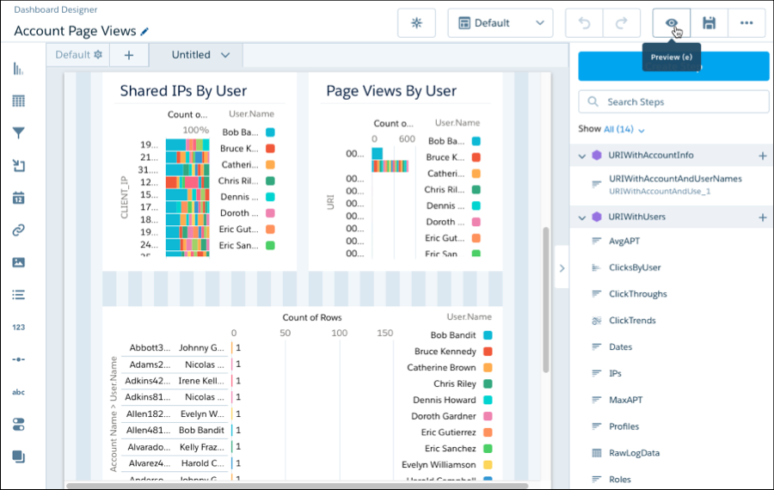Add a list widget from sidebar
This screenshot has height=490, width=774.
coord(18,295)
